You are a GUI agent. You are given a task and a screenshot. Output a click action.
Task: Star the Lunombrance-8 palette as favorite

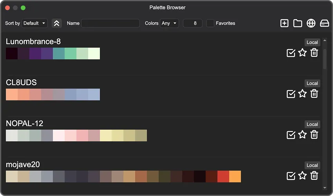(302, 52)
